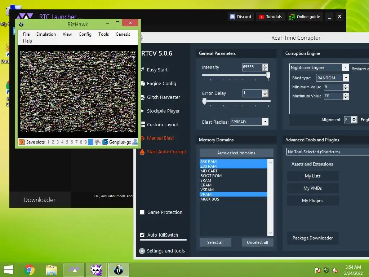Click the Intensity value field showing 65535

[252, 67]
